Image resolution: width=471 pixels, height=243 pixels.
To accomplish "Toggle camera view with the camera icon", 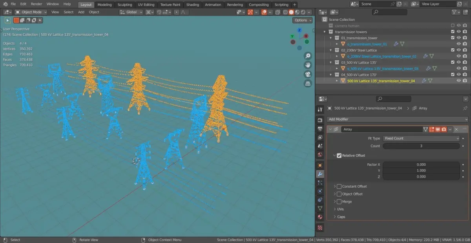I will (308, 74).
